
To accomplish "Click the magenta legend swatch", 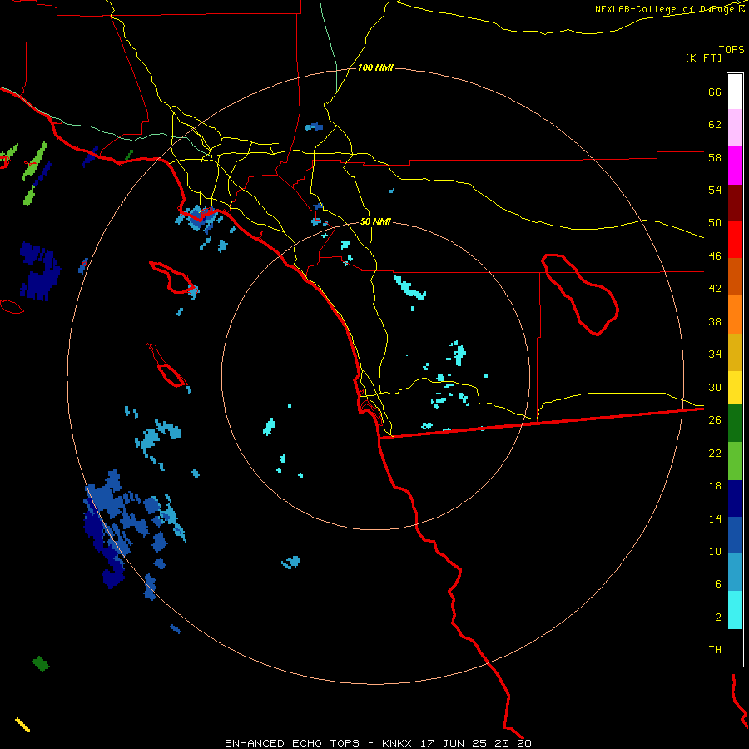I will tap(735, 166).
